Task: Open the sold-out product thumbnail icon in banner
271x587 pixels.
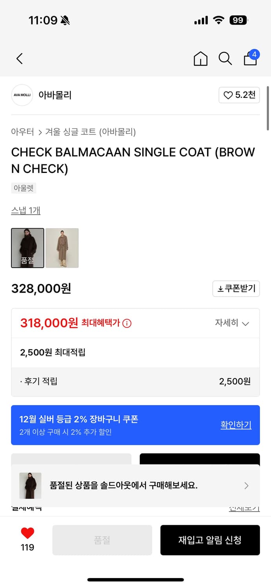Action: 30,486
